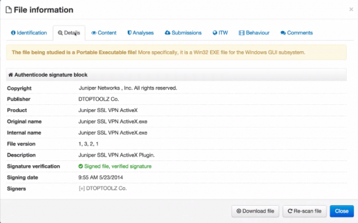Click the speech bubbles icon beside Comments
The width and height of the screenshot is (358, 223).
click(283, 33)
